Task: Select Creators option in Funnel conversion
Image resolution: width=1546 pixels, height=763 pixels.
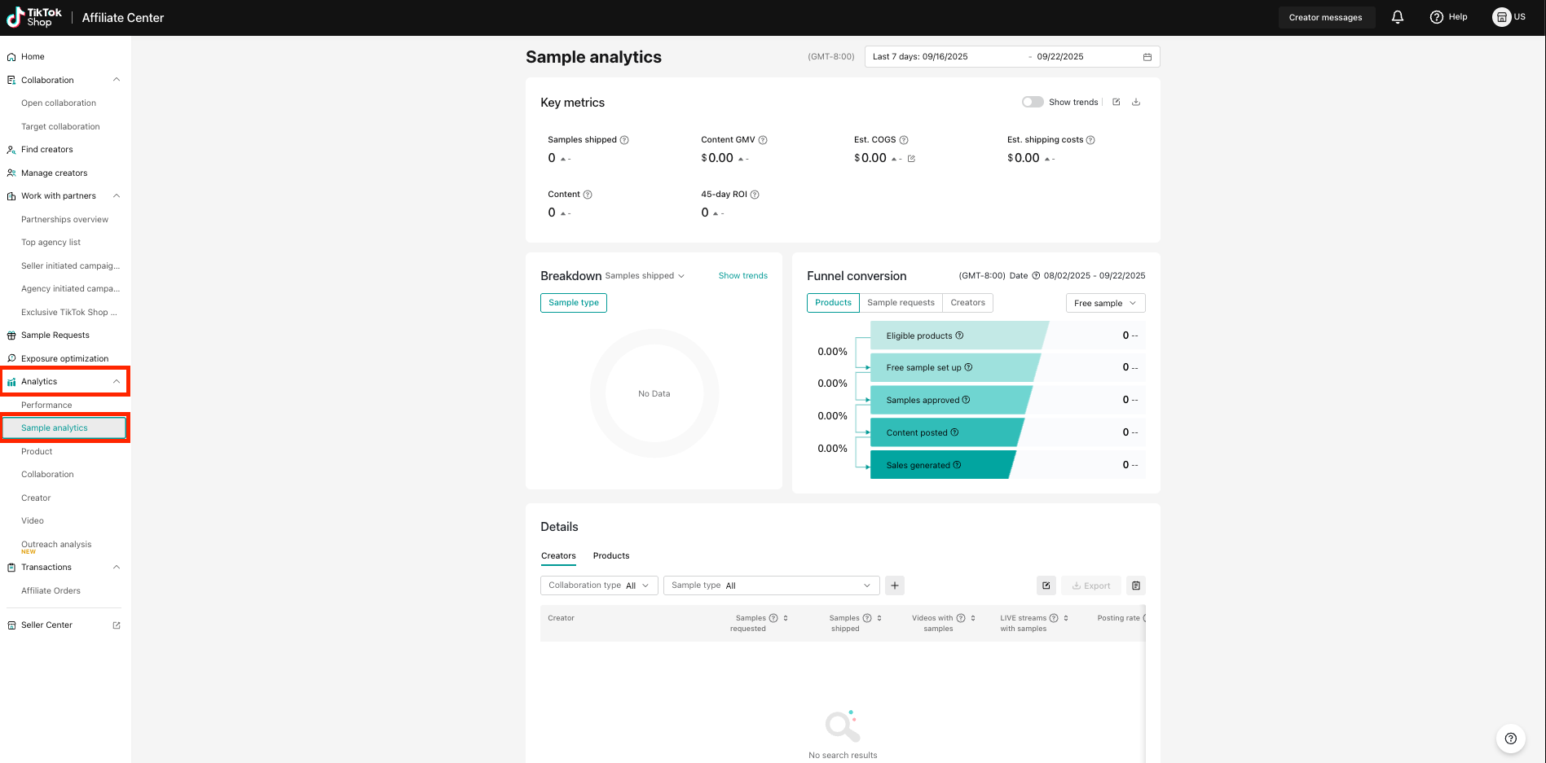Action: click(967, 303)
